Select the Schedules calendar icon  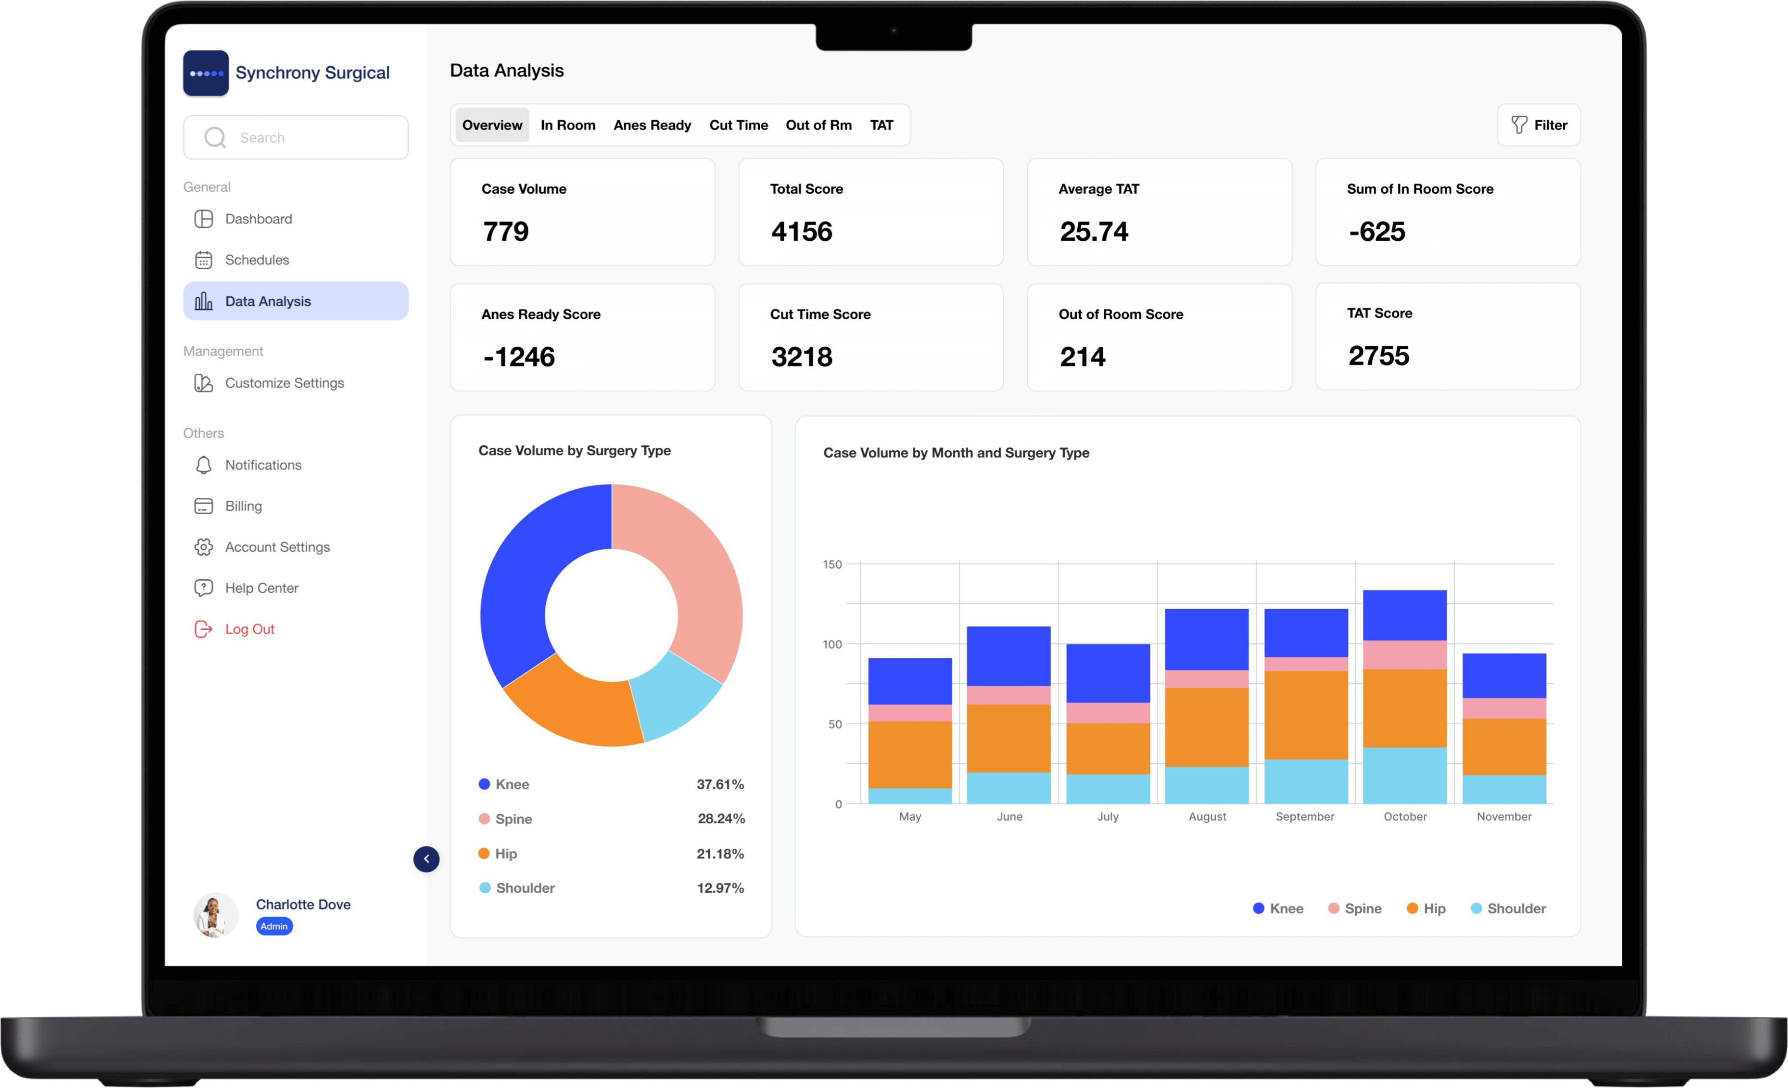[x=204, y=259]
